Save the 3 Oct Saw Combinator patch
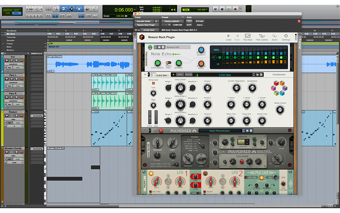The width and height of the screenshot is (340, 213). coord(261,75)
